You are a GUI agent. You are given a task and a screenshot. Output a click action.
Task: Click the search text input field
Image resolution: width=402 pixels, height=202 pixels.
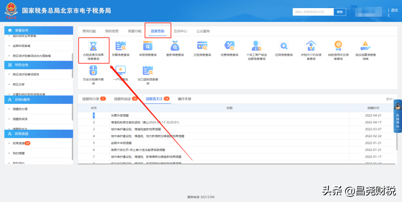313,12
